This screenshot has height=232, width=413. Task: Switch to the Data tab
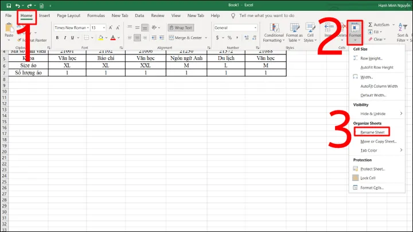point(139,15)
